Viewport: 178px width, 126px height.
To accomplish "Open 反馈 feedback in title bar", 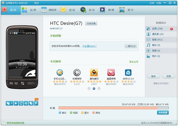I will click(152, 3).
